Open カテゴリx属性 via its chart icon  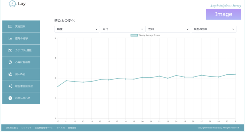[x=10, y=50]
